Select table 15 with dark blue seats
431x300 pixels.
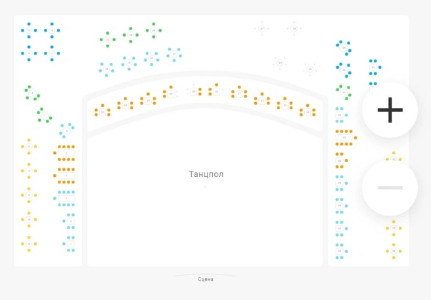pyautogui.click(x=29, y=30)
